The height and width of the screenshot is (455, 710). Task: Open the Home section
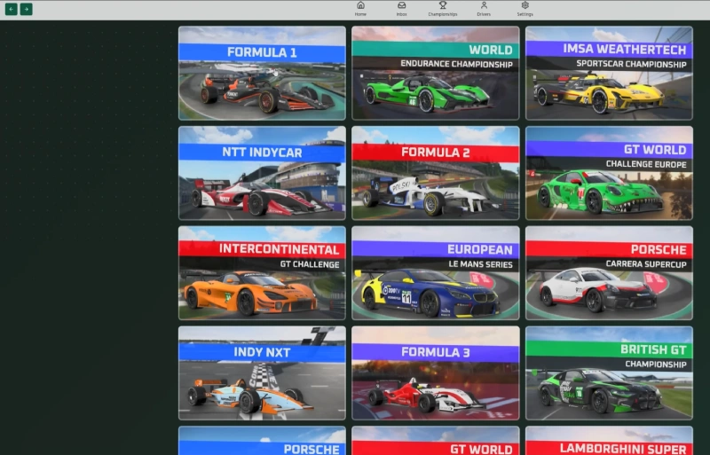[360, 9]
